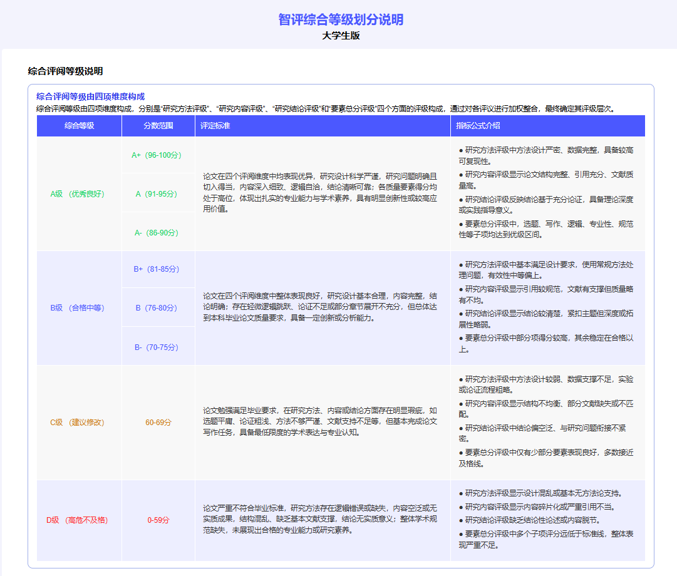This screenshot has height=576, width=677.
Task: Click the 指标公式介绍 column header
Action: click(x=547, y=126)
